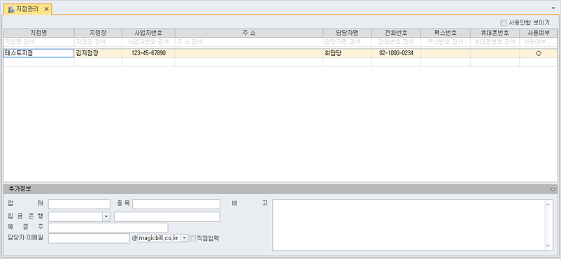Select the 123-45-67890 cell

coord(148,53)
